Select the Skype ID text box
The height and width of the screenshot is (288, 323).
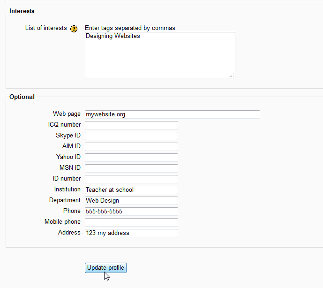coord(131,136)
